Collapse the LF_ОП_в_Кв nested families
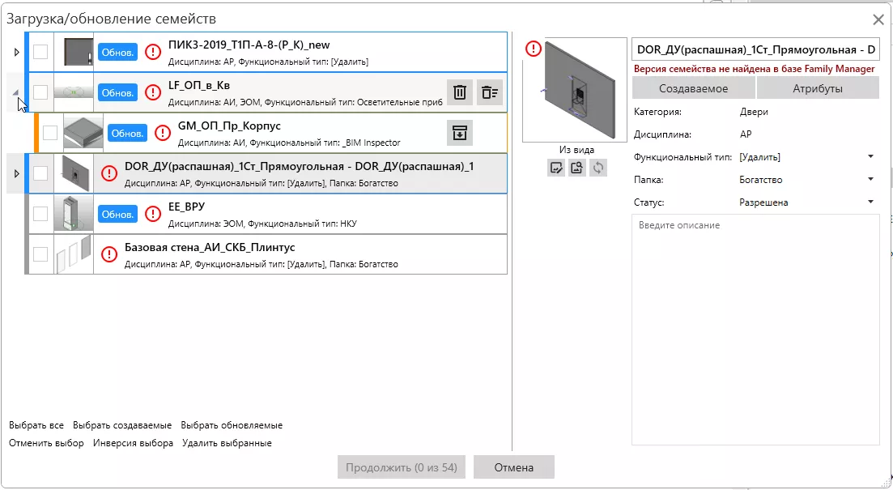 (17, 93)
